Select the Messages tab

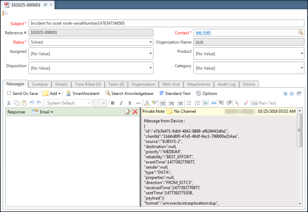click(15, 84)
